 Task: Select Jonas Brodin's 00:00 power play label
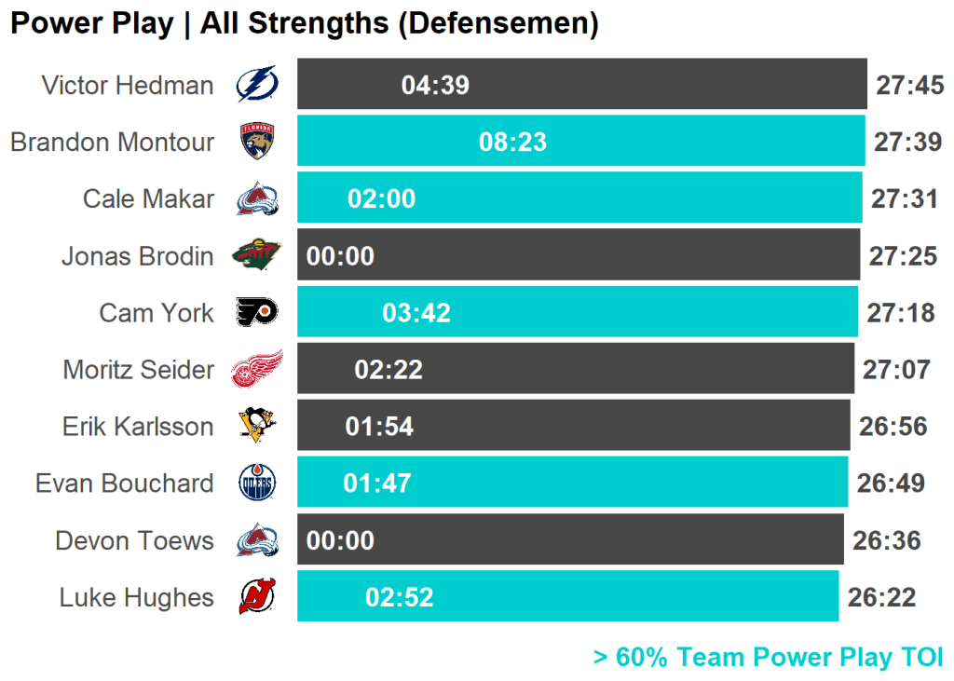[340, 256]
